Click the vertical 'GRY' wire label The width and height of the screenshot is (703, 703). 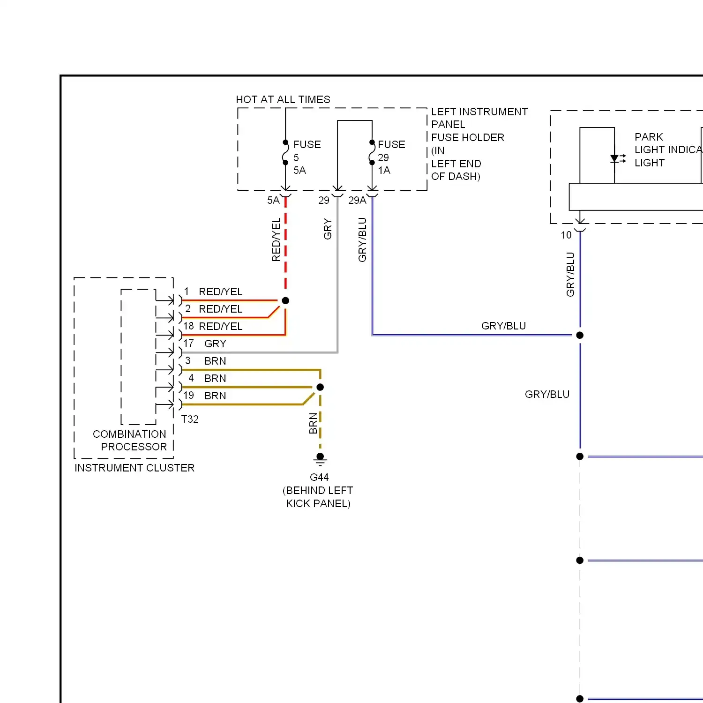pos(328,229)
